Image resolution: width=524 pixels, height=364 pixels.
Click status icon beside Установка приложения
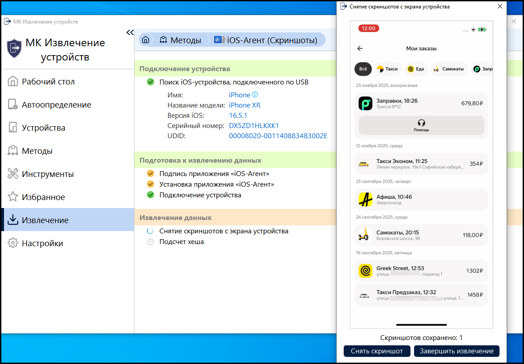[150, 184]
